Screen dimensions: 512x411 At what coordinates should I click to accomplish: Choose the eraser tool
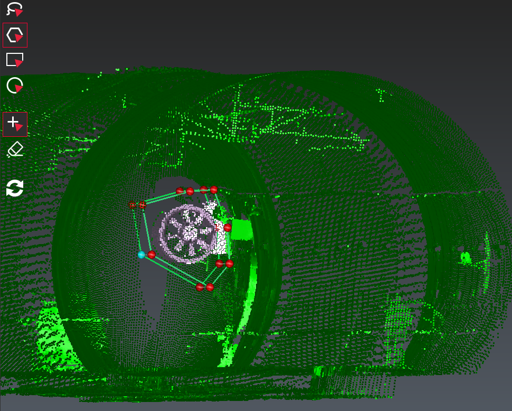point(15,149)
